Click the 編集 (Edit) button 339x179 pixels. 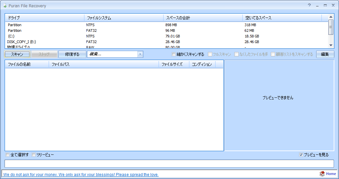(x=325, y=54)
